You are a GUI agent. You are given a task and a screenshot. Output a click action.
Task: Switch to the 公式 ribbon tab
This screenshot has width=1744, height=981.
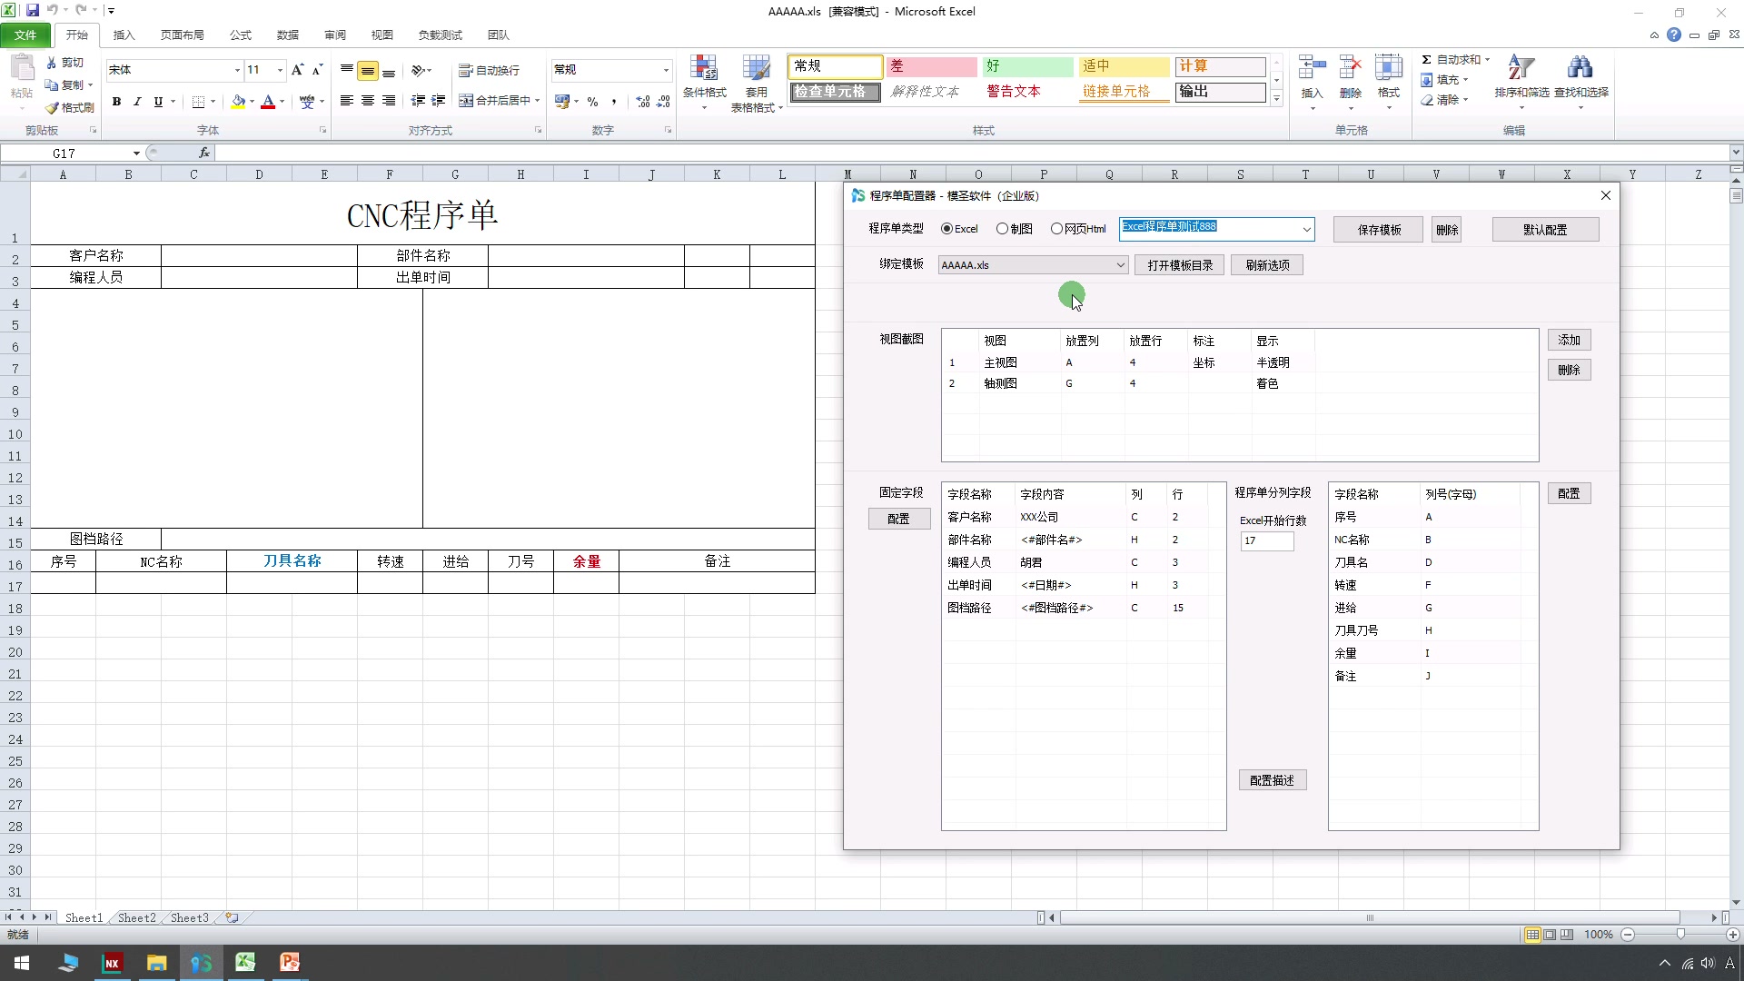pyautogui.click(x=241, y=35)
